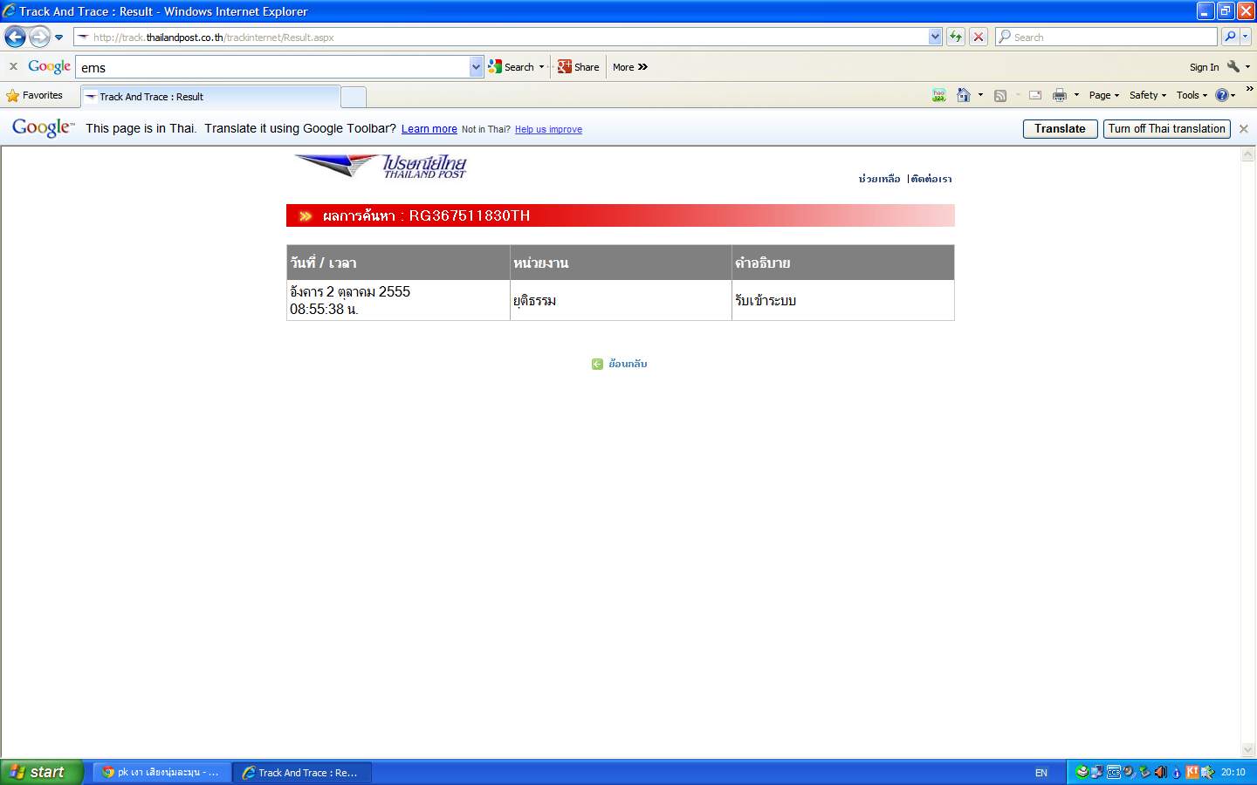The height and width of the screenshot is (785, 1257).
Task: Open the Safety menu
Action: point(1147,95)
